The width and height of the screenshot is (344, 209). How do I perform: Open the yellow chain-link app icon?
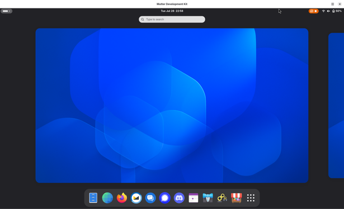click(x=222, y=198)
